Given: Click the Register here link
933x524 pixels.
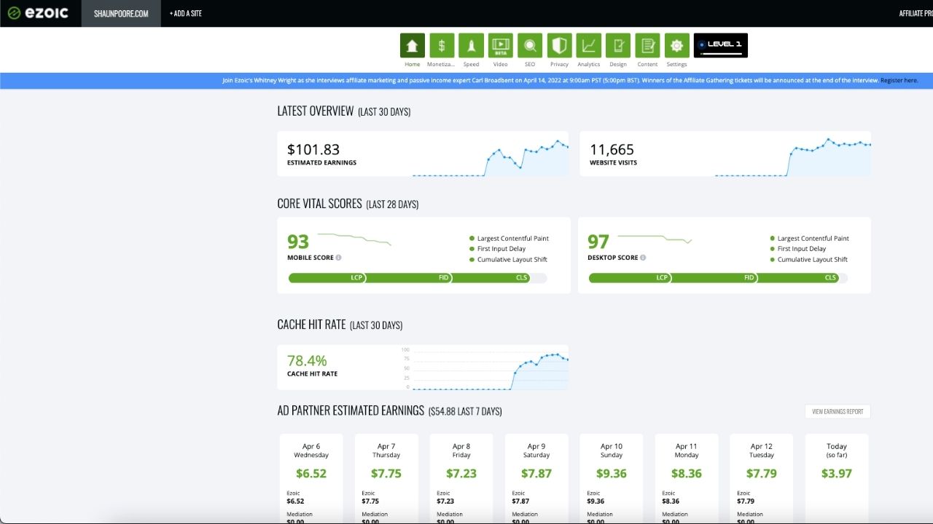Looking at the screenshot, I should pyautogui.click(x=899, y=81).
